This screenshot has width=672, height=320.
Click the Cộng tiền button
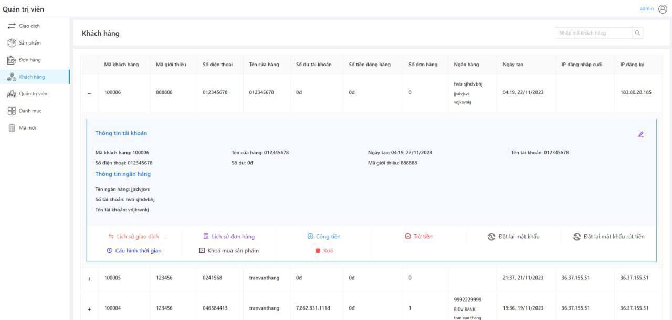click(324, 237)
